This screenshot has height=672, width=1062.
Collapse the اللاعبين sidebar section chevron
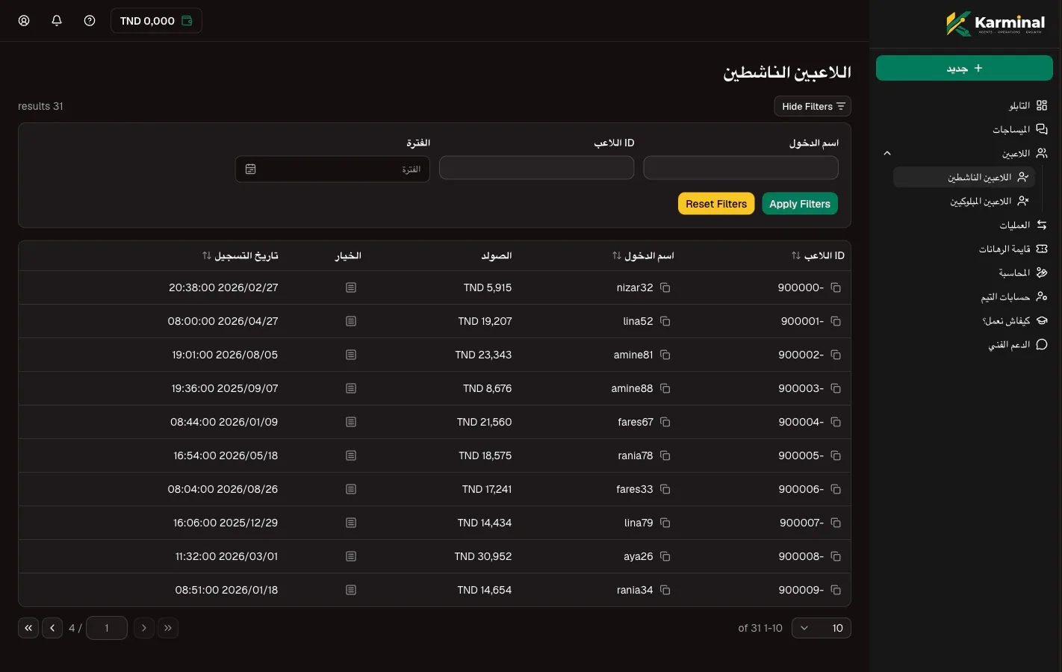click(x=887, y=153)
